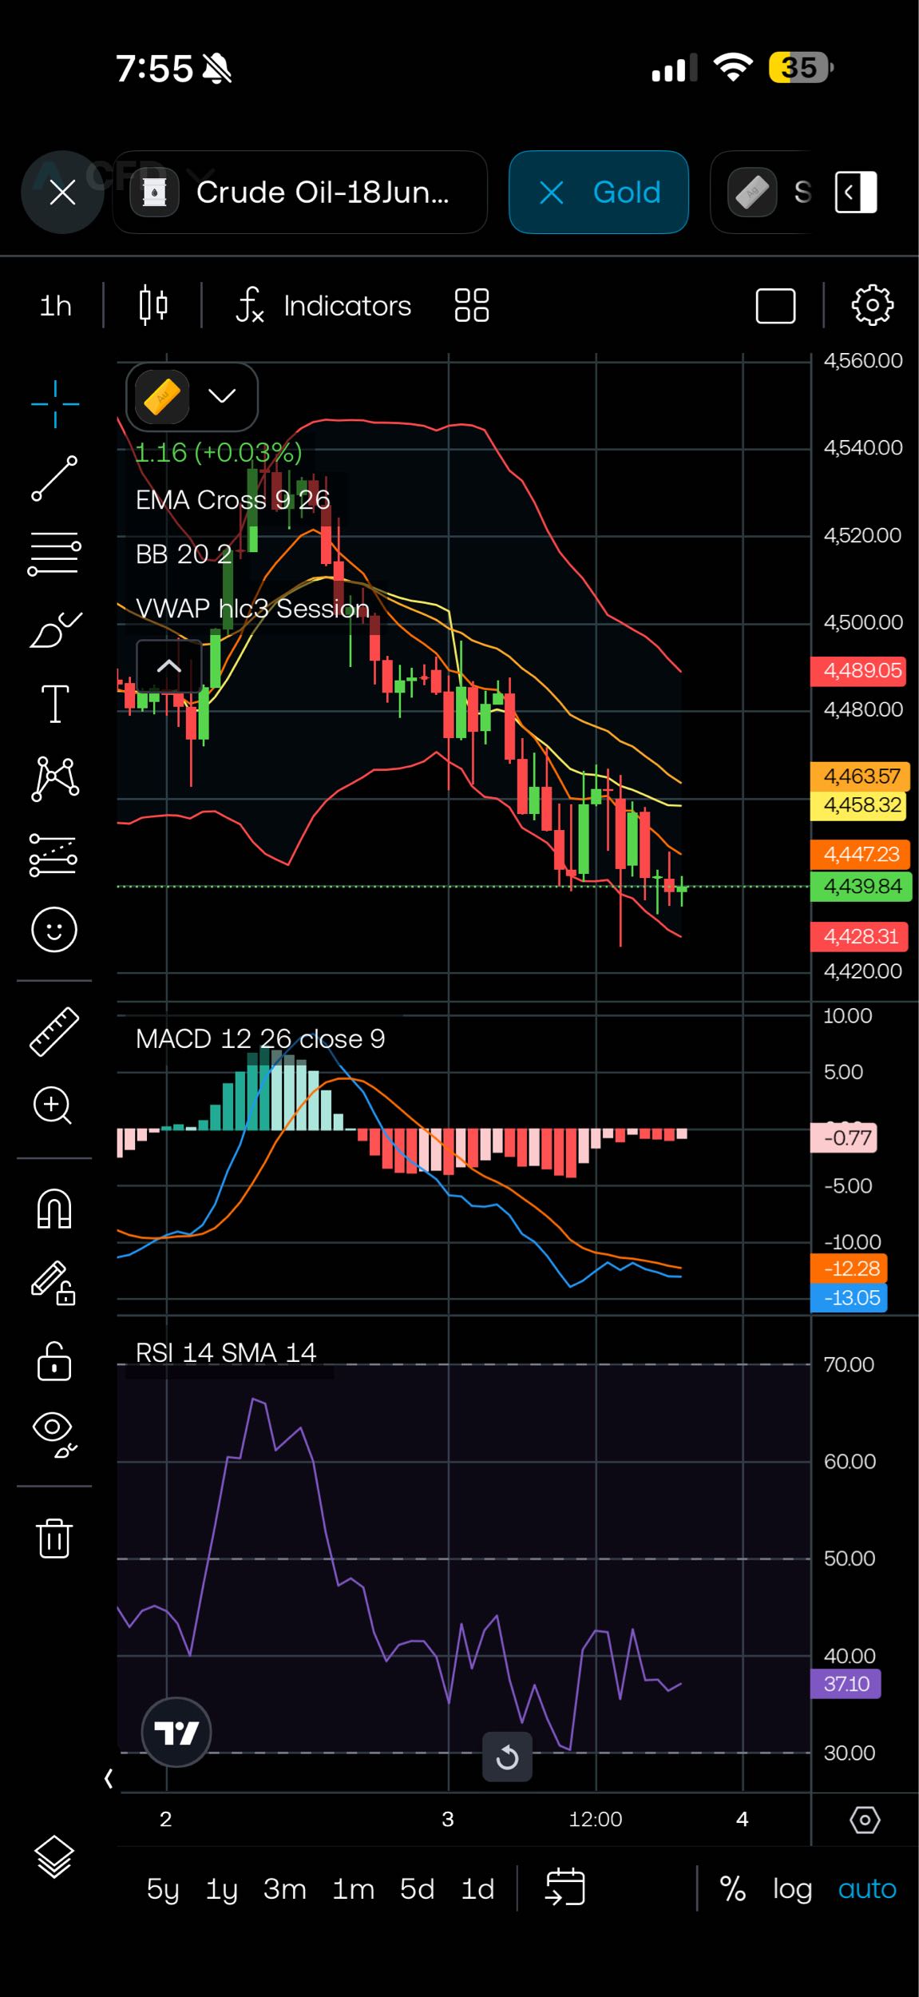Select the XABCD pattern tool
Screen dimensions: 919x1997
coord(54,779)
